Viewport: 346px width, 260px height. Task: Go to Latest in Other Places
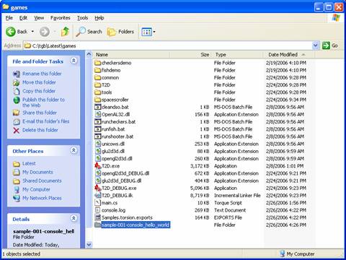(x=29, y=163)
